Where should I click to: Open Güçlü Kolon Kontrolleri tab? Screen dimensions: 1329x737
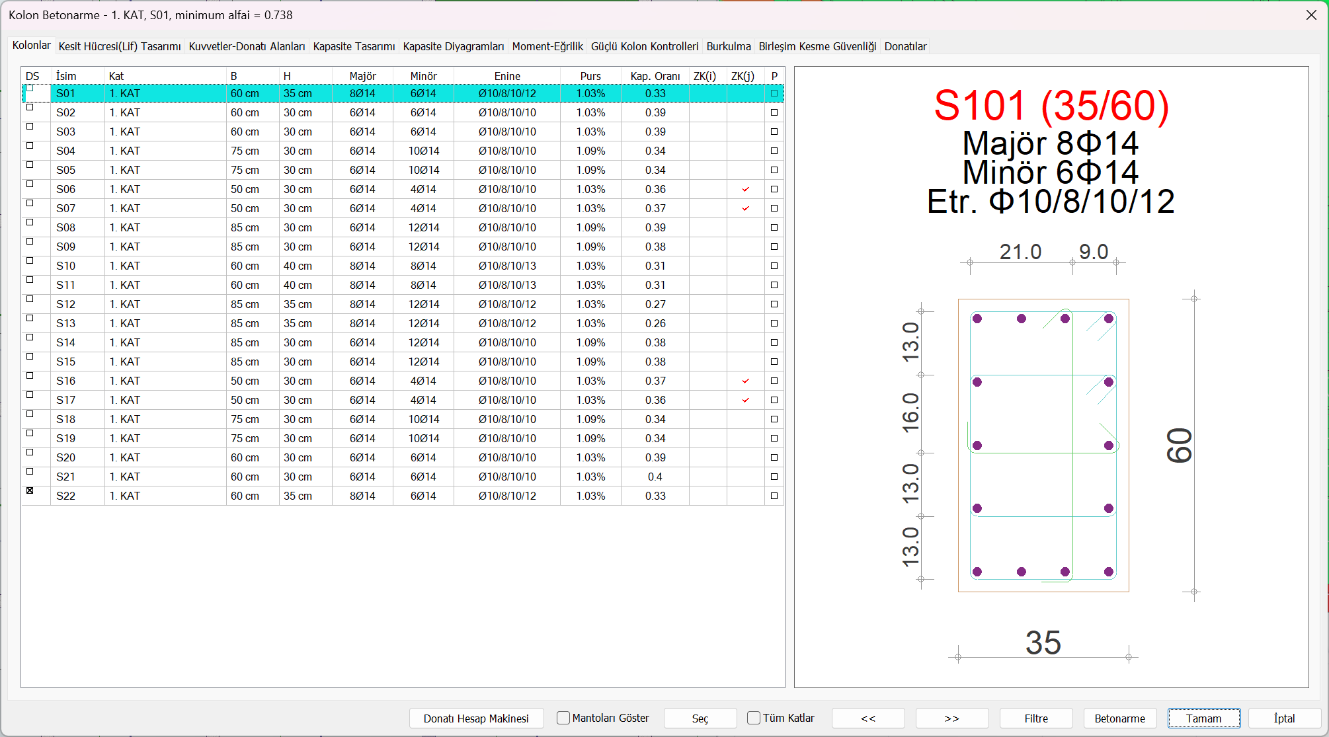[645, 46]
